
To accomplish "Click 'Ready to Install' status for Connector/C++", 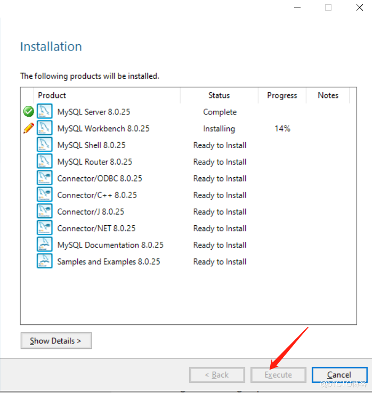I will coord(220,195).
